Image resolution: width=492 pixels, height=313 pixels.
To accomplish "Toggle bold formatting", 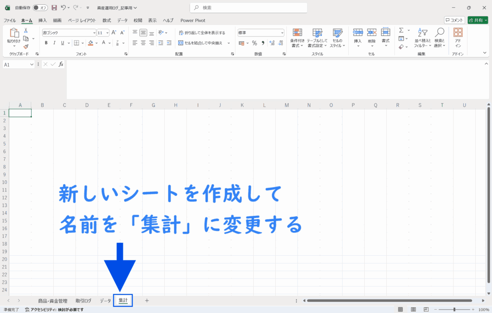I will point(47,43).
